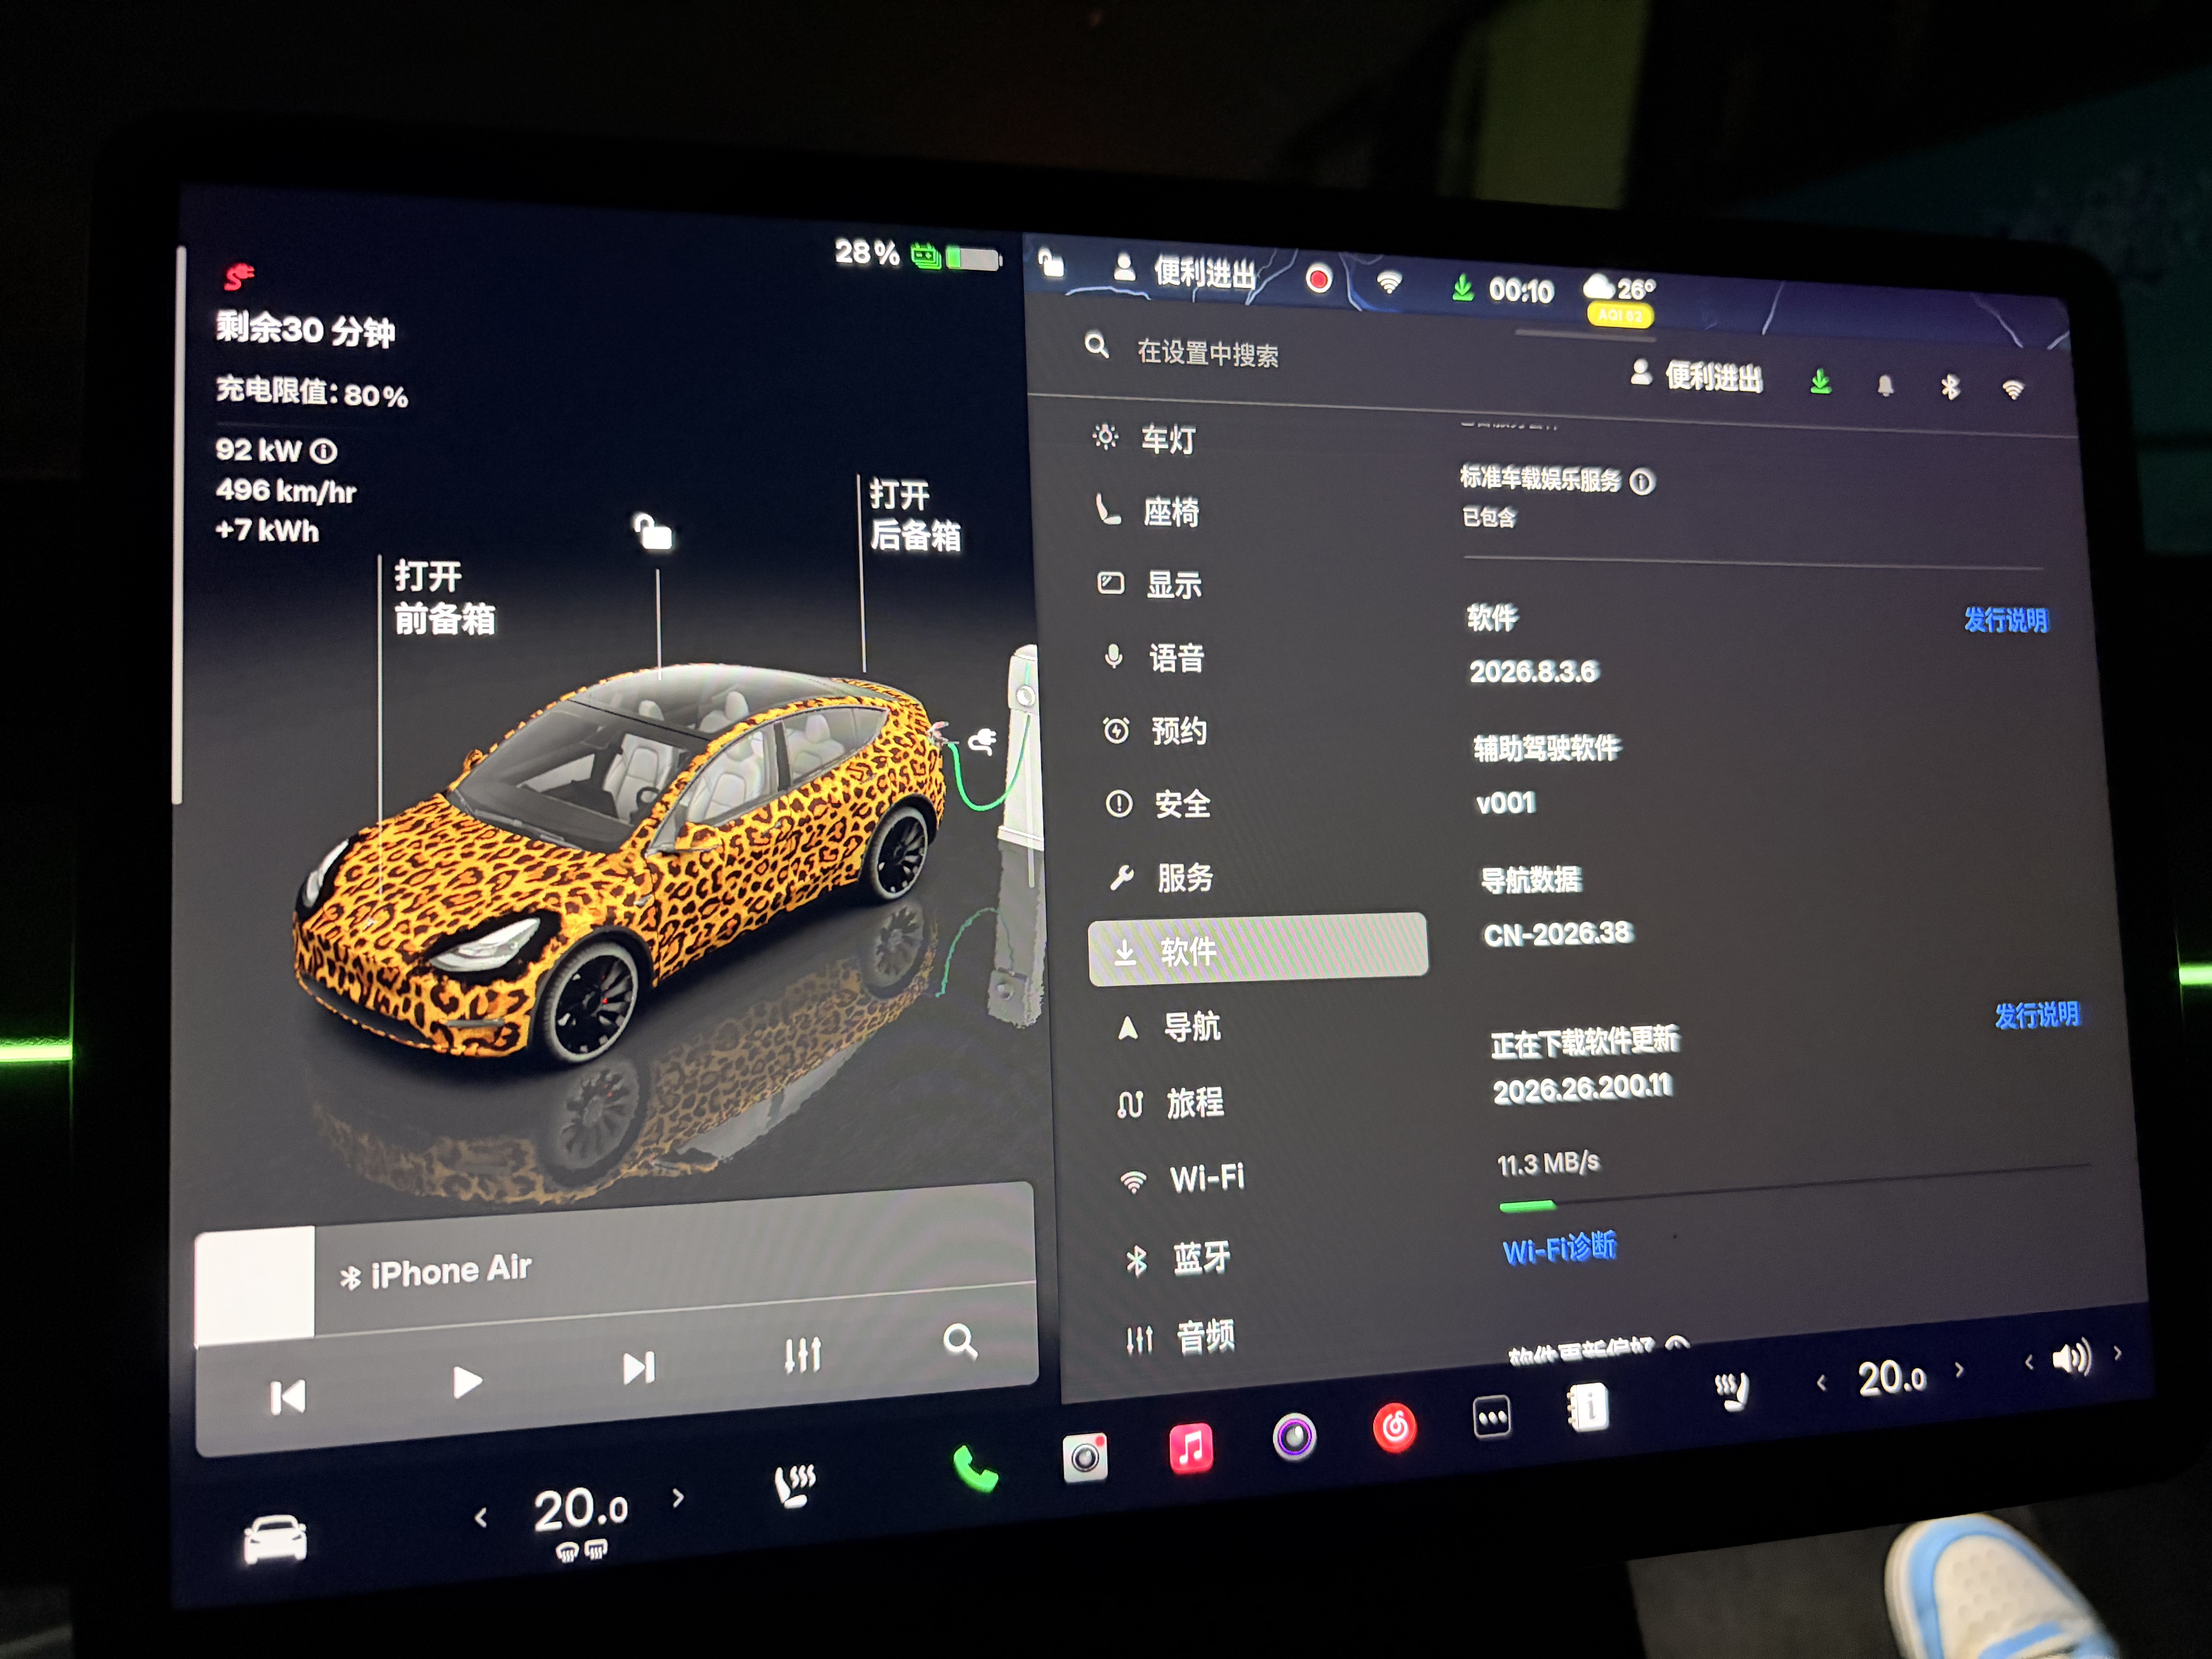Open the Phone app
Viewport: 2212px width, 1659px height.
coord(975,1469)
